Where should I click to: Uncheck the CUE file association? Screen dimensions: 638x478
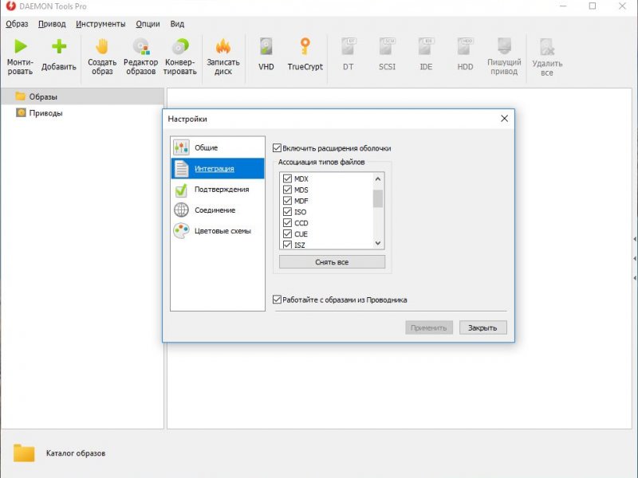287,233
